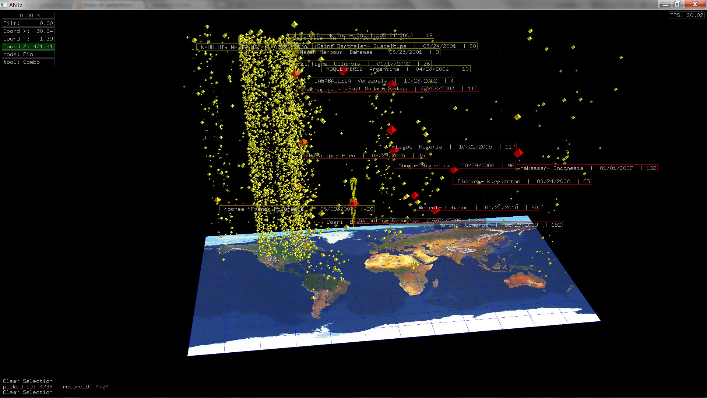Click the red diamond on Lagos Nigeria label
707x398 pixels.
394,150
